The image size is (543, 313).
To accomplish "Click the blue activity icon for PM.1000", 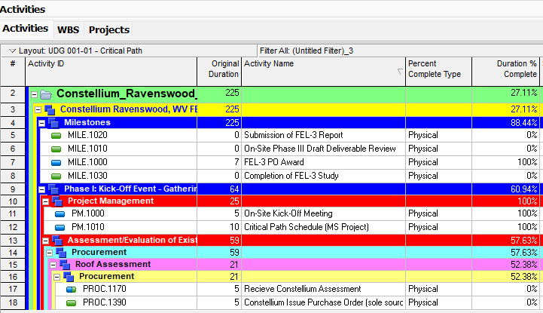I will pyautogui.click(x=60, y=214).
